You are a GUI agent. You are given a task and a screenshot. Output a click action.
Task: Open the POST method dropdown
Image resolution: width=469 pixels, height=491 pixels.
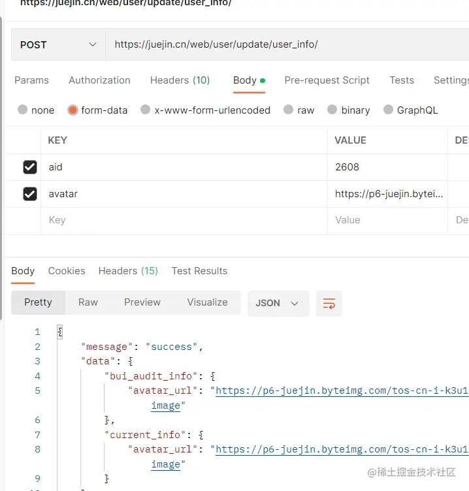(58, 45)
